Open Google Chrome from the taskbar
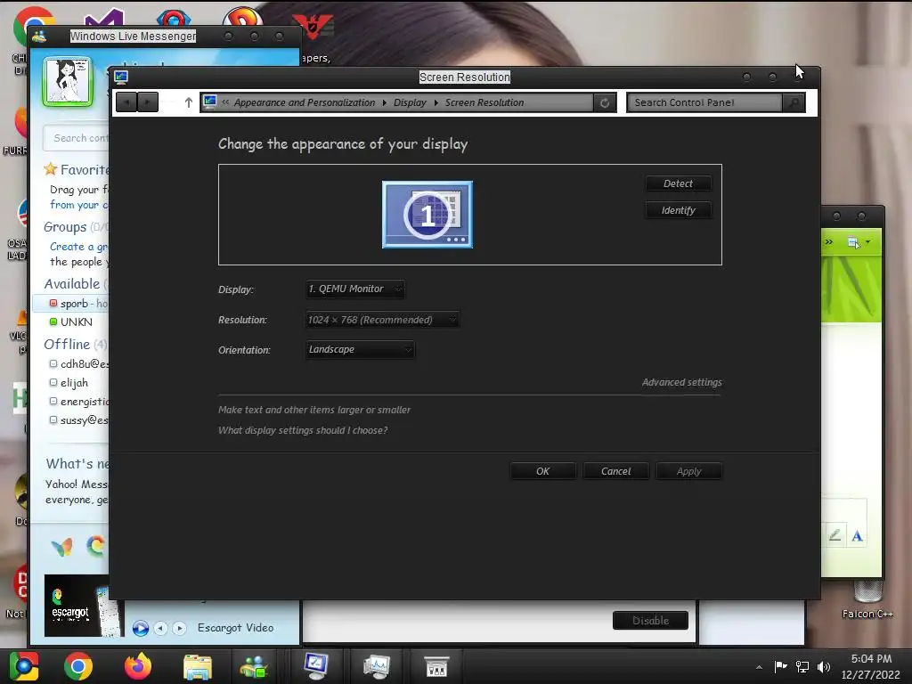Viewport: 912px width, 684px height. pos(78,666)
